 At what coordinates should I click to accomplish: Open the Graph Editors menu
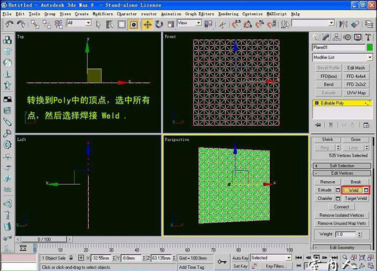pos(200,14)
